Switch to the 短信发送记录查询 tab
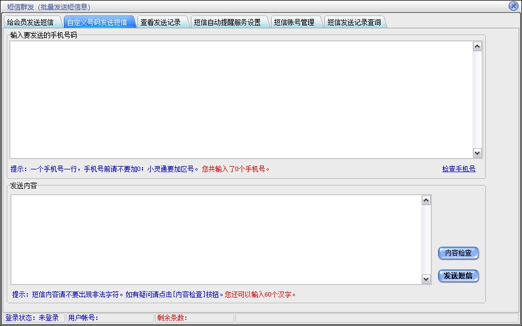This screenshot has width=522, height=326. point(354,22)
